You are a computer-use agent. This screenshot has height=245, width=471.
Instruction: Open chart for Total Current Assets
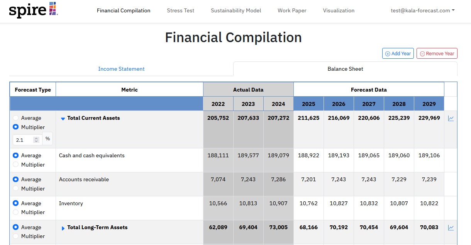tap(451, 118)
